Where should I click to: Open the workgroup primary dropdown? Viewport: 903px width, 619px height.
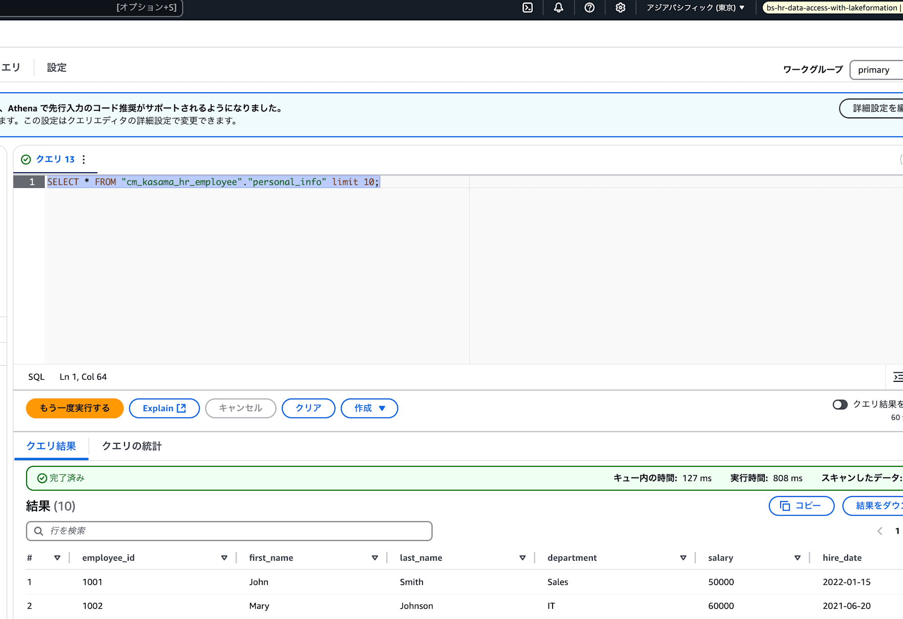[876, 70]
